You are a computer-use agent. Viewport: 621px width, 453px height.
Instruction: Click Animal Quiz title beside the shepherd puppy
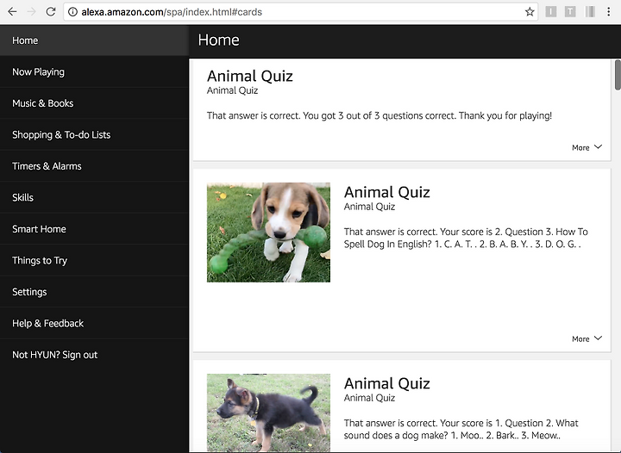[387, 383]
